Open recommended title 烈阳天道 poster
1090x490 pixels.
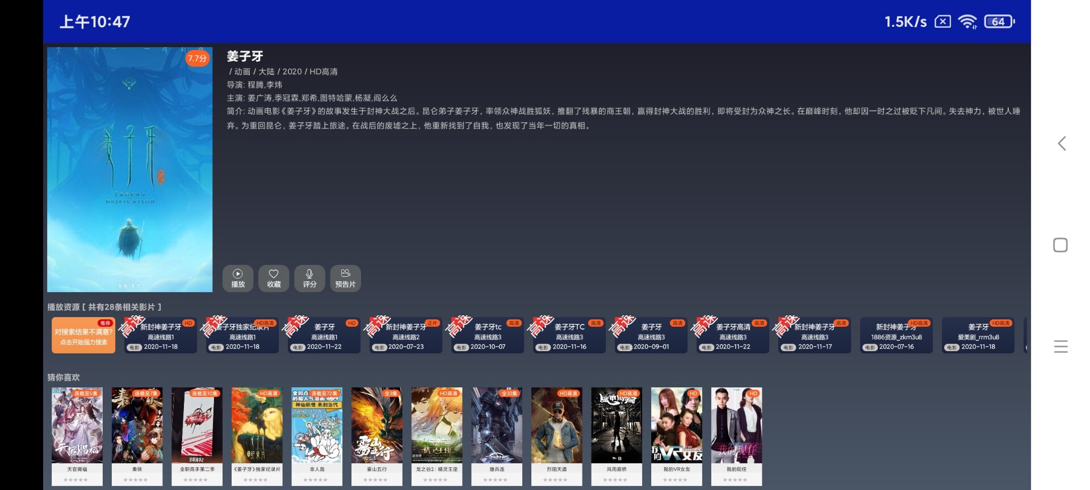557,425
